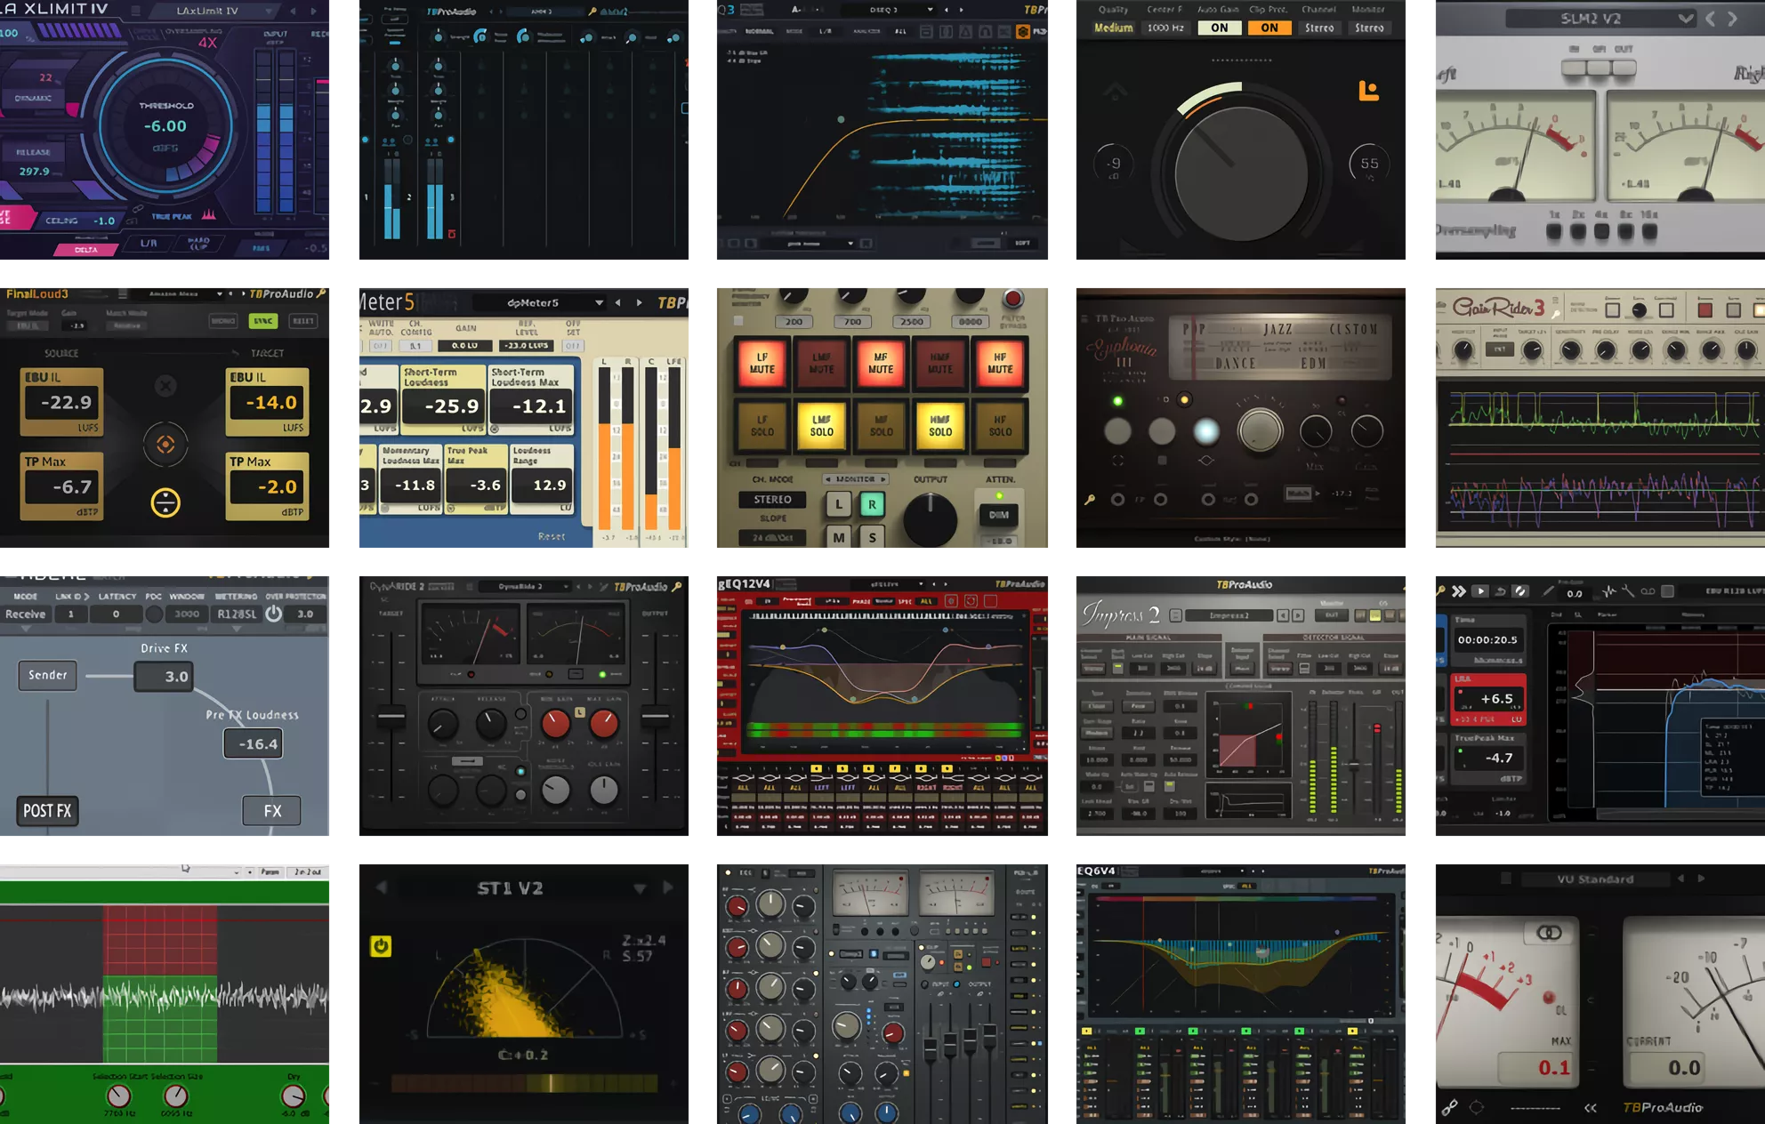Screen dimensions: 1765x1124
Task: Open the DynaRide 2 preset dropdown
Action: 526,587
